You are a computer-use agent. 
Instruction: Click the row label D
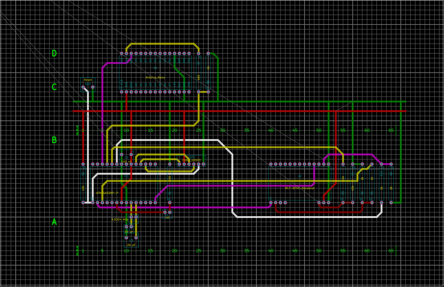tap(54, 53)
